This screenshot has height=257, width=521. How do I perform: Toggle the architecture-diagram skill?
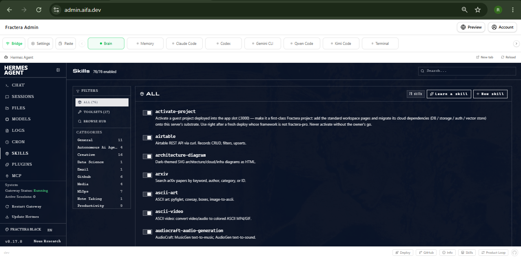click(147, 157)
